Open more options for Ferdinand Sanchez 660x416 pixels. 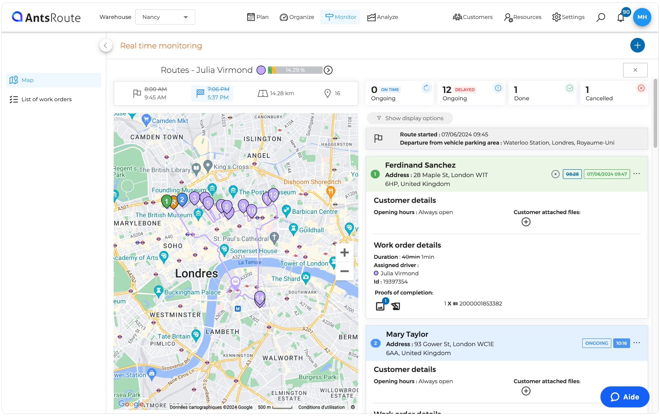[636, 174]
